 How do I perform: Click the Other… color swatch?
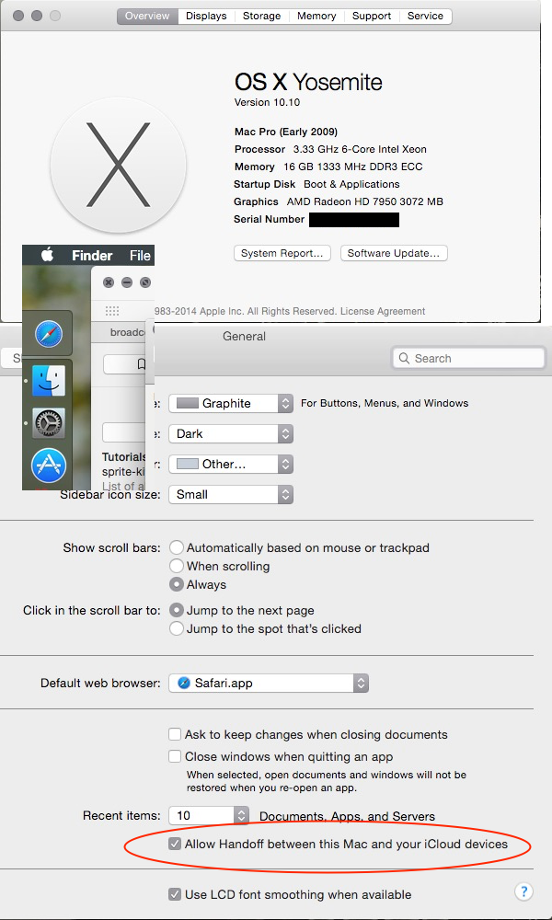[187, 464]
